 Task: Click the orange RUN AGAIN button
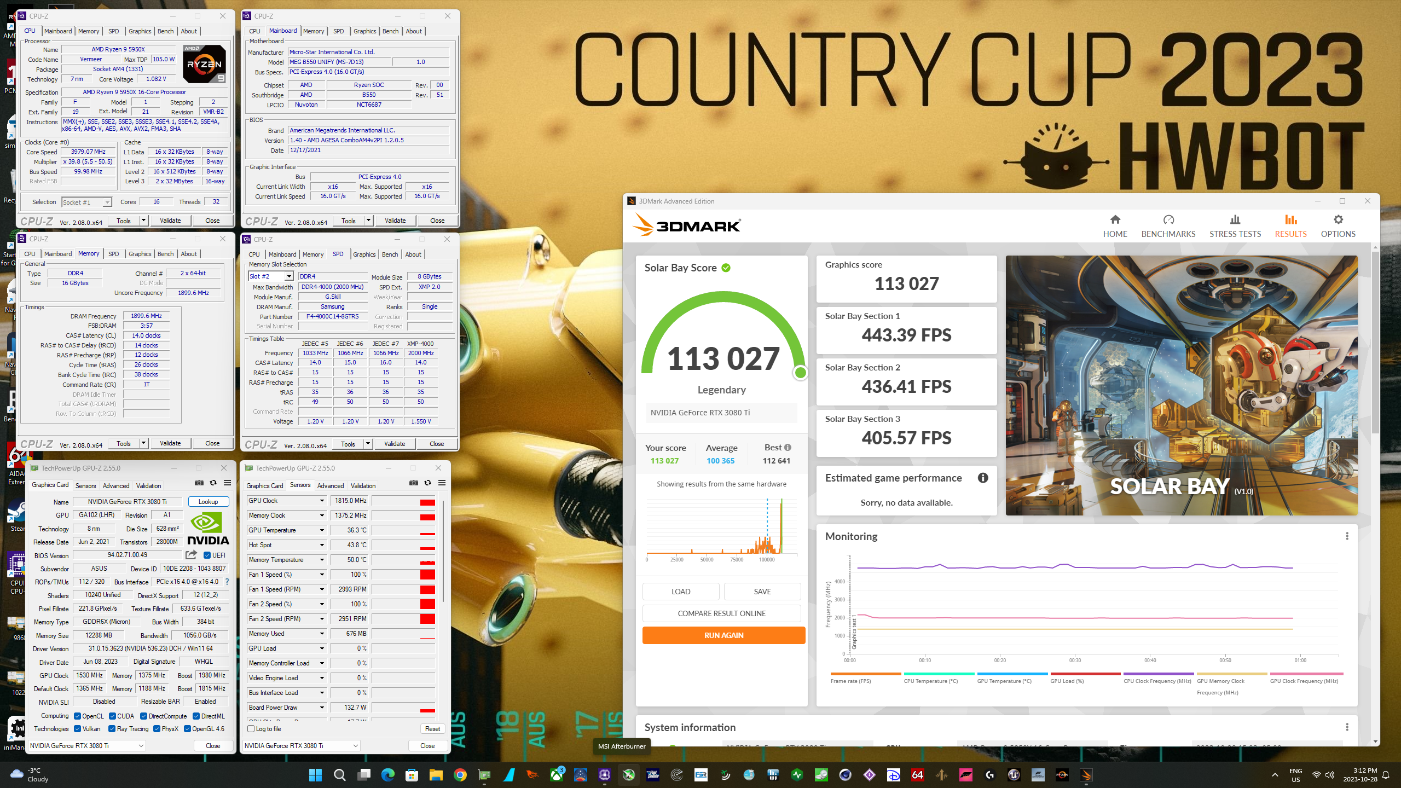coord(723,635)
